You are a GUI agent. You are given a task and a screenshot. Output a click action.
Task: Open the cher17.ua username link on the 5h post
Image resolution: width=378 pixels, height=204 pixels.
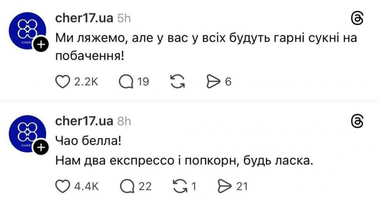point(84,17)
